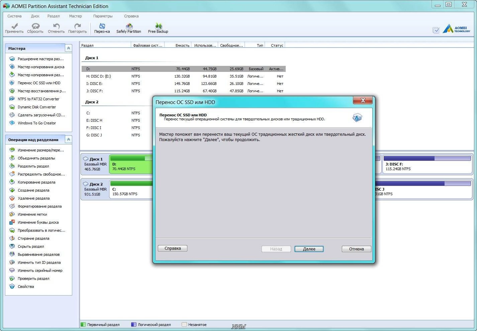
Task: Select the D: row under Диск 1
Action: [183, 69]
